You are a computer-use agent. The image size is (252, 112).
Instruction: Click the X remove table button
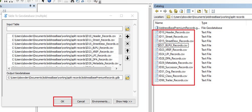click(x=128, y=44)
